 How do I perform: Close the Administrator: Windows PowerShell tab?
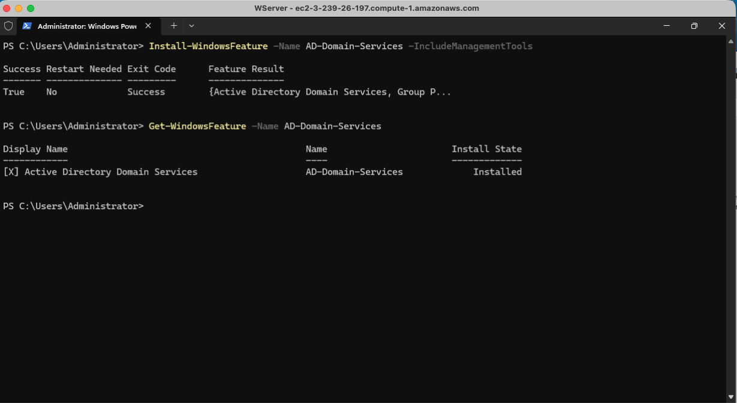click(148, 26)
